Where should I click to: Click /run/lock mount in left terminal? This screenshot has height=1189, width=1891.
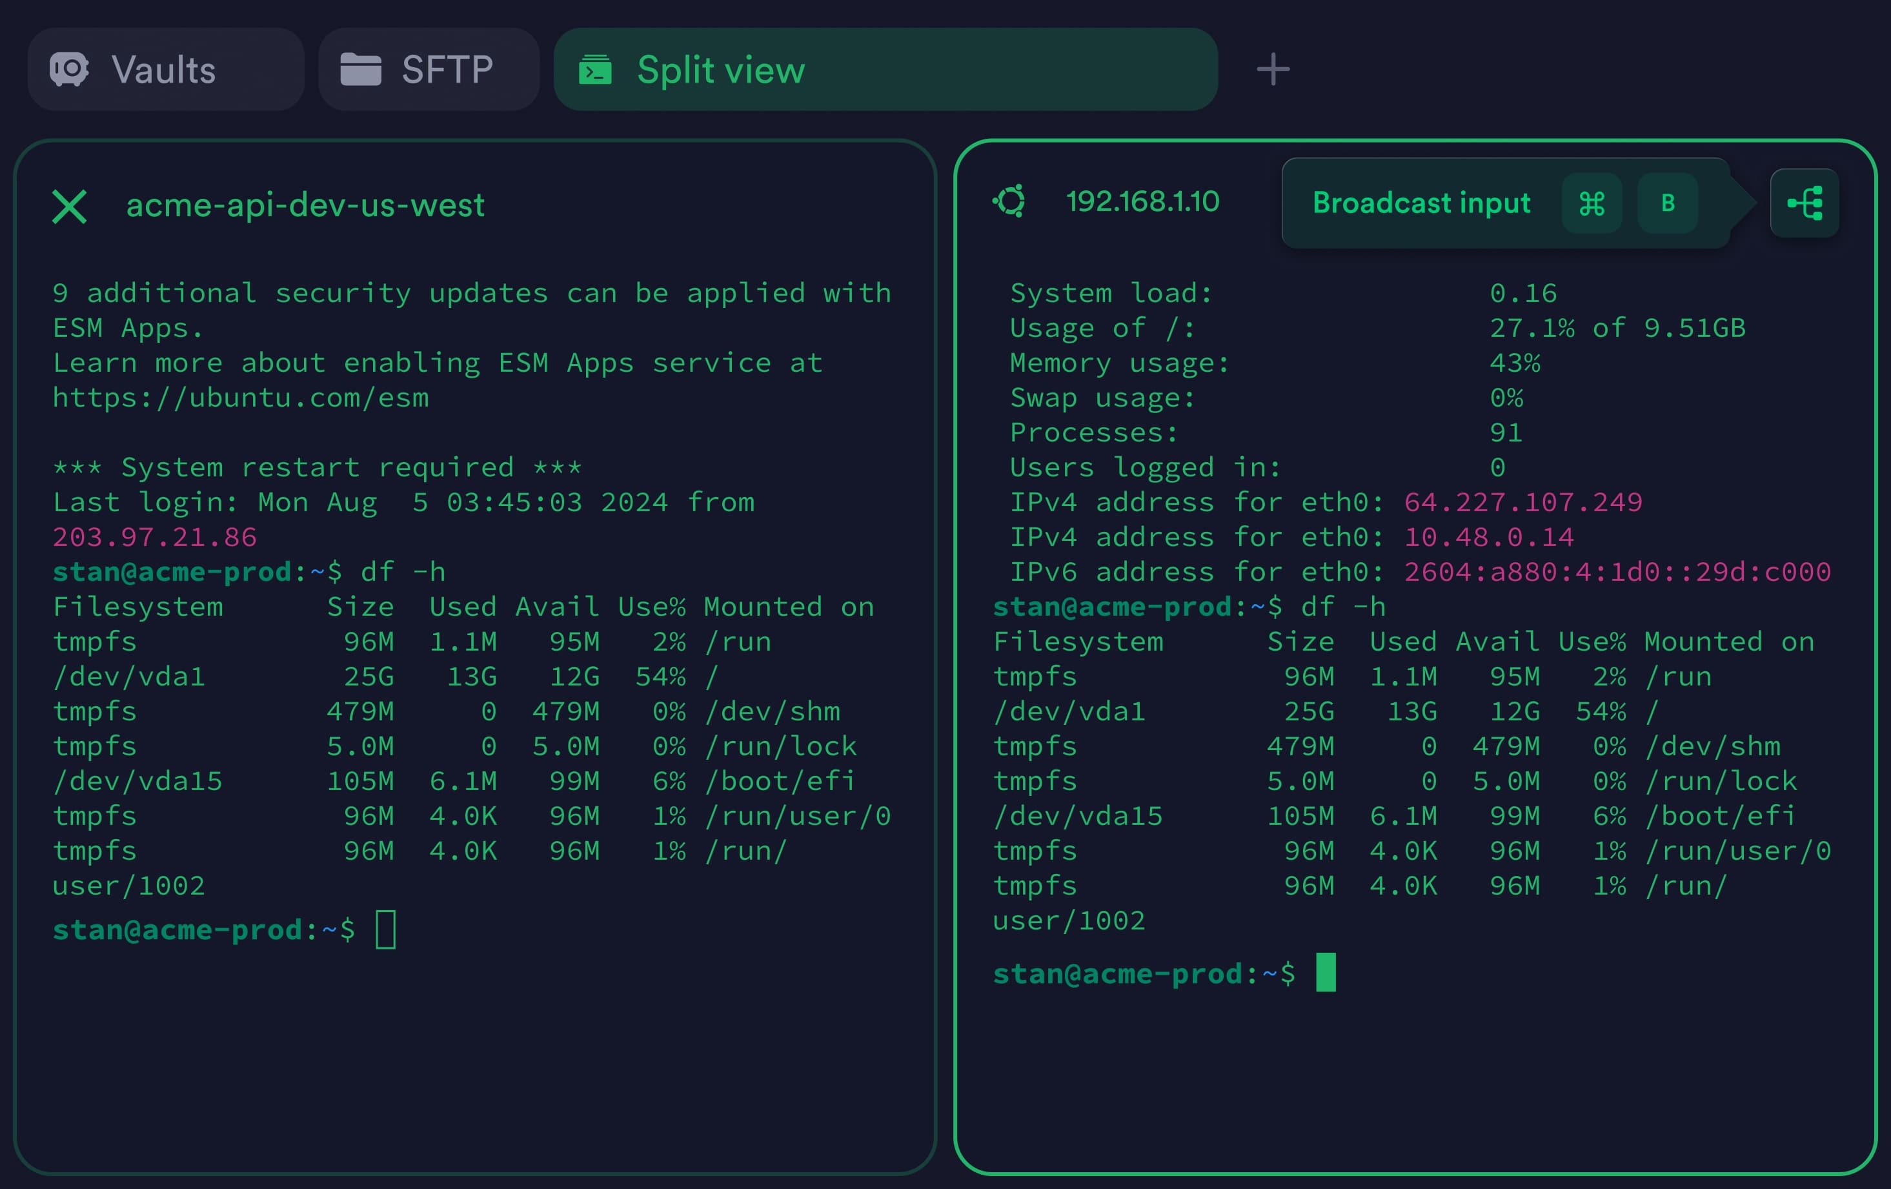[x=780, y=746]
